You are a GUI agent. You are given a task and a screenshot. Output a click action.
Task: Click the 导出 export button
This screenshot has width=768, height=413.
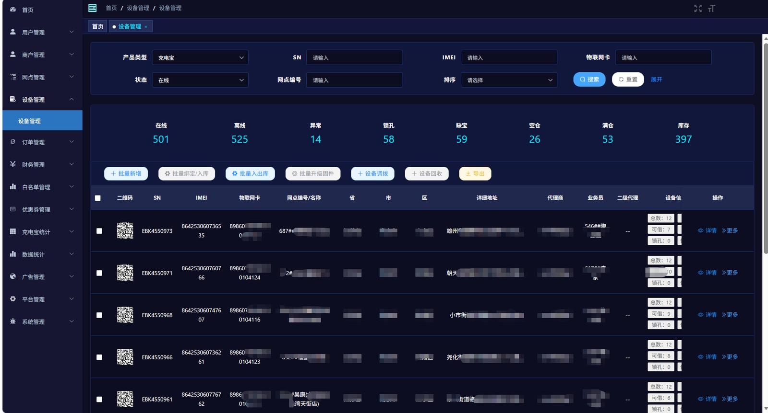coord(475,173)
